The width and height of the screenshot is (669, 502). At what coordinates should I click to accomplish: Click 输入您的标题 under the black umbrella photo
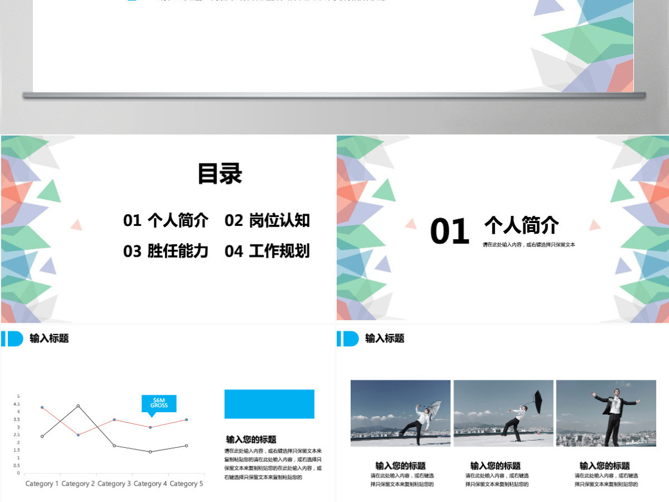[495, 466]
